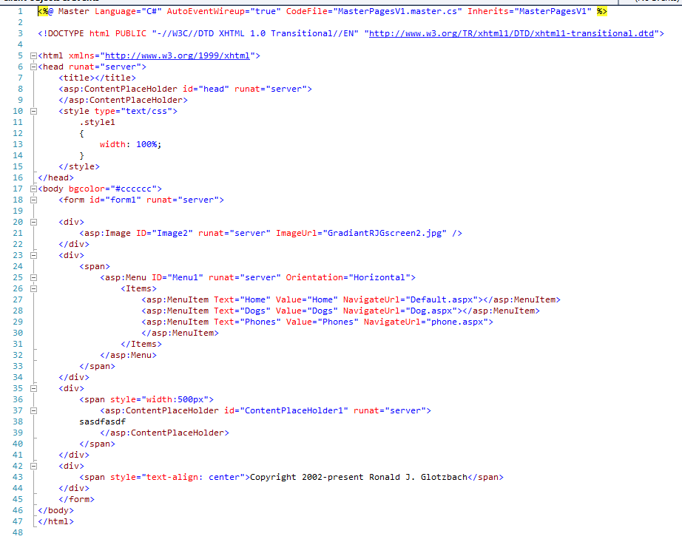Click the Inherits="MasterPagesV1" value
Screen dimensions: 682x542
click(x=530, y=11)
